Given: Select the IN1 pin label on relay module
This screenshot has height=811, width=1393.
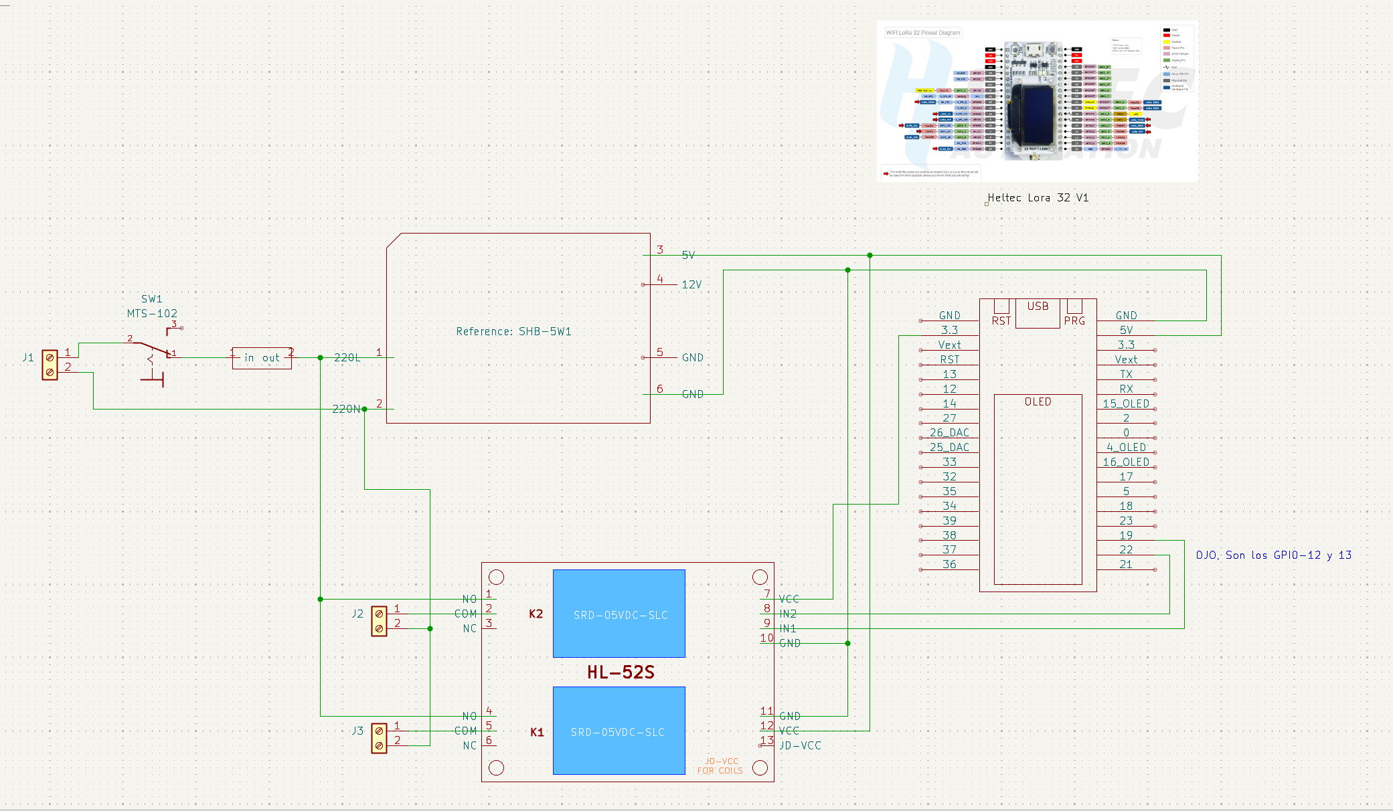Looking at the screenshot, I should pos(788,628).
